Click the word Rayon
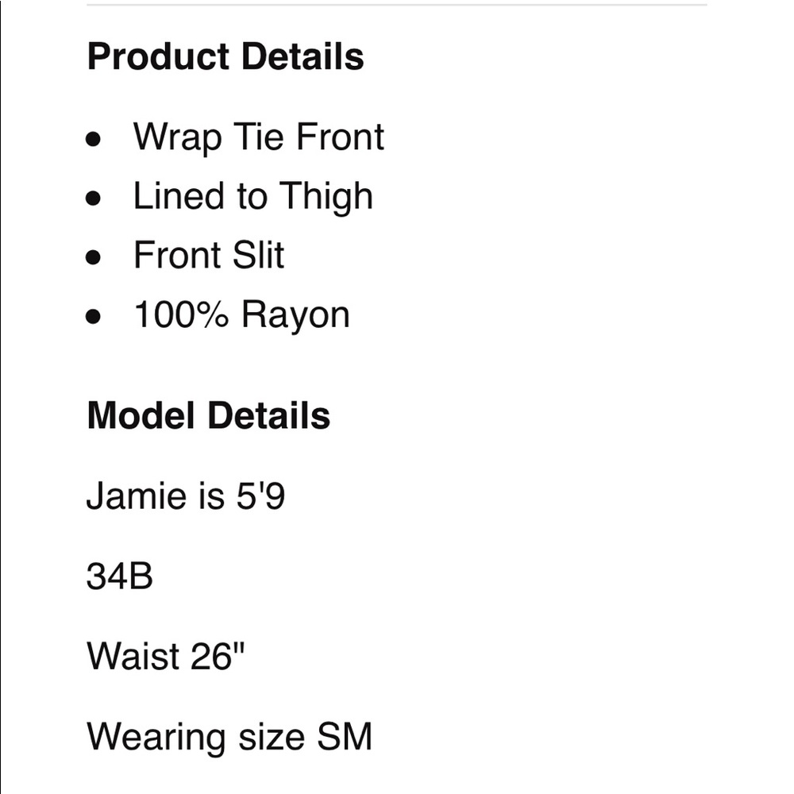The height and width of the screenshot is (794, 794). [x=295, y=314]
